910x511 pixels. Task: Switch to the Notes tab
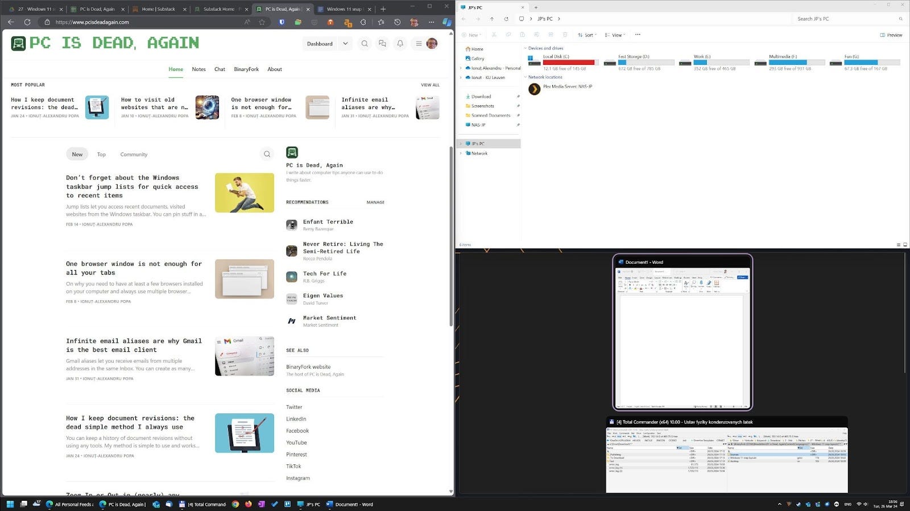198,69
